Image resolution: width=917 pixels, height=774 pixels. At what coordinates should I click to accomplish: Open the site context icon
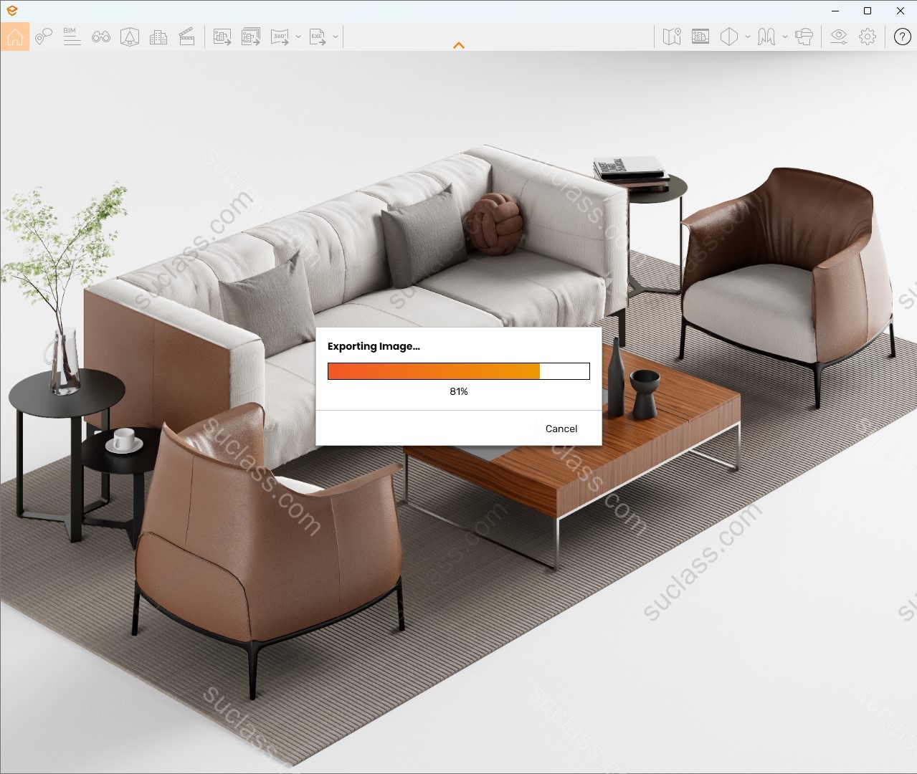point(700,37)
